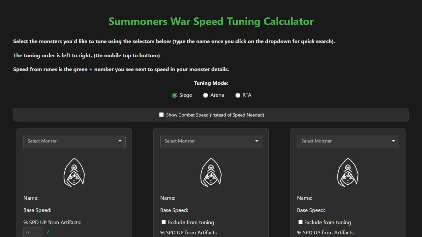Check Exclude from tuning for the middle monster

(164, 222)
